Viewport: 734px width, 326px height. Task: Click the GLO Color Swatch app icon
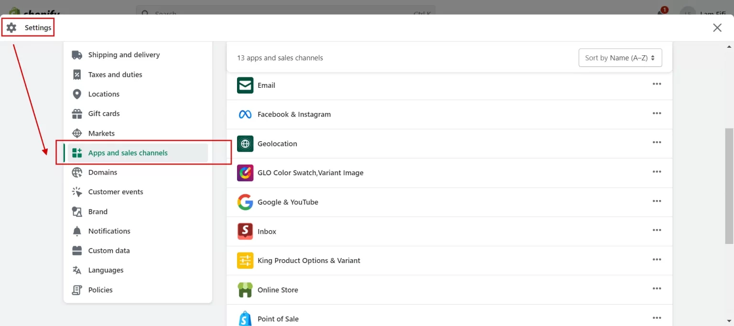click(245, 173)
